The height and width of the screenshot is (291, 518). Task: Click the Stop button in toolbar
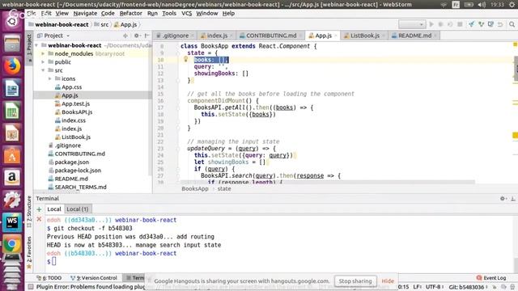click(460, 24)
